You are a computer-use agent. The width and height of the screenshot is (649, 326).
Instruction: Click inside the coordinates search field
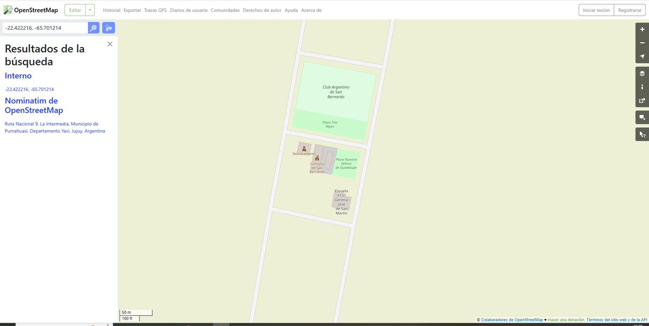(x=43, y=27)
